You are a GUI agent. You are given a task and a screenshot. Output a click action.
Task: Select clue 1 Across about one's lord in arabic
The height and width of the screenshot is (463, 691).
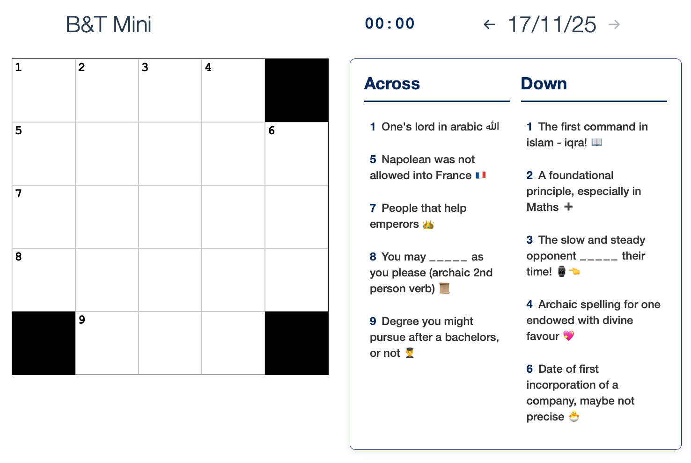435,126
